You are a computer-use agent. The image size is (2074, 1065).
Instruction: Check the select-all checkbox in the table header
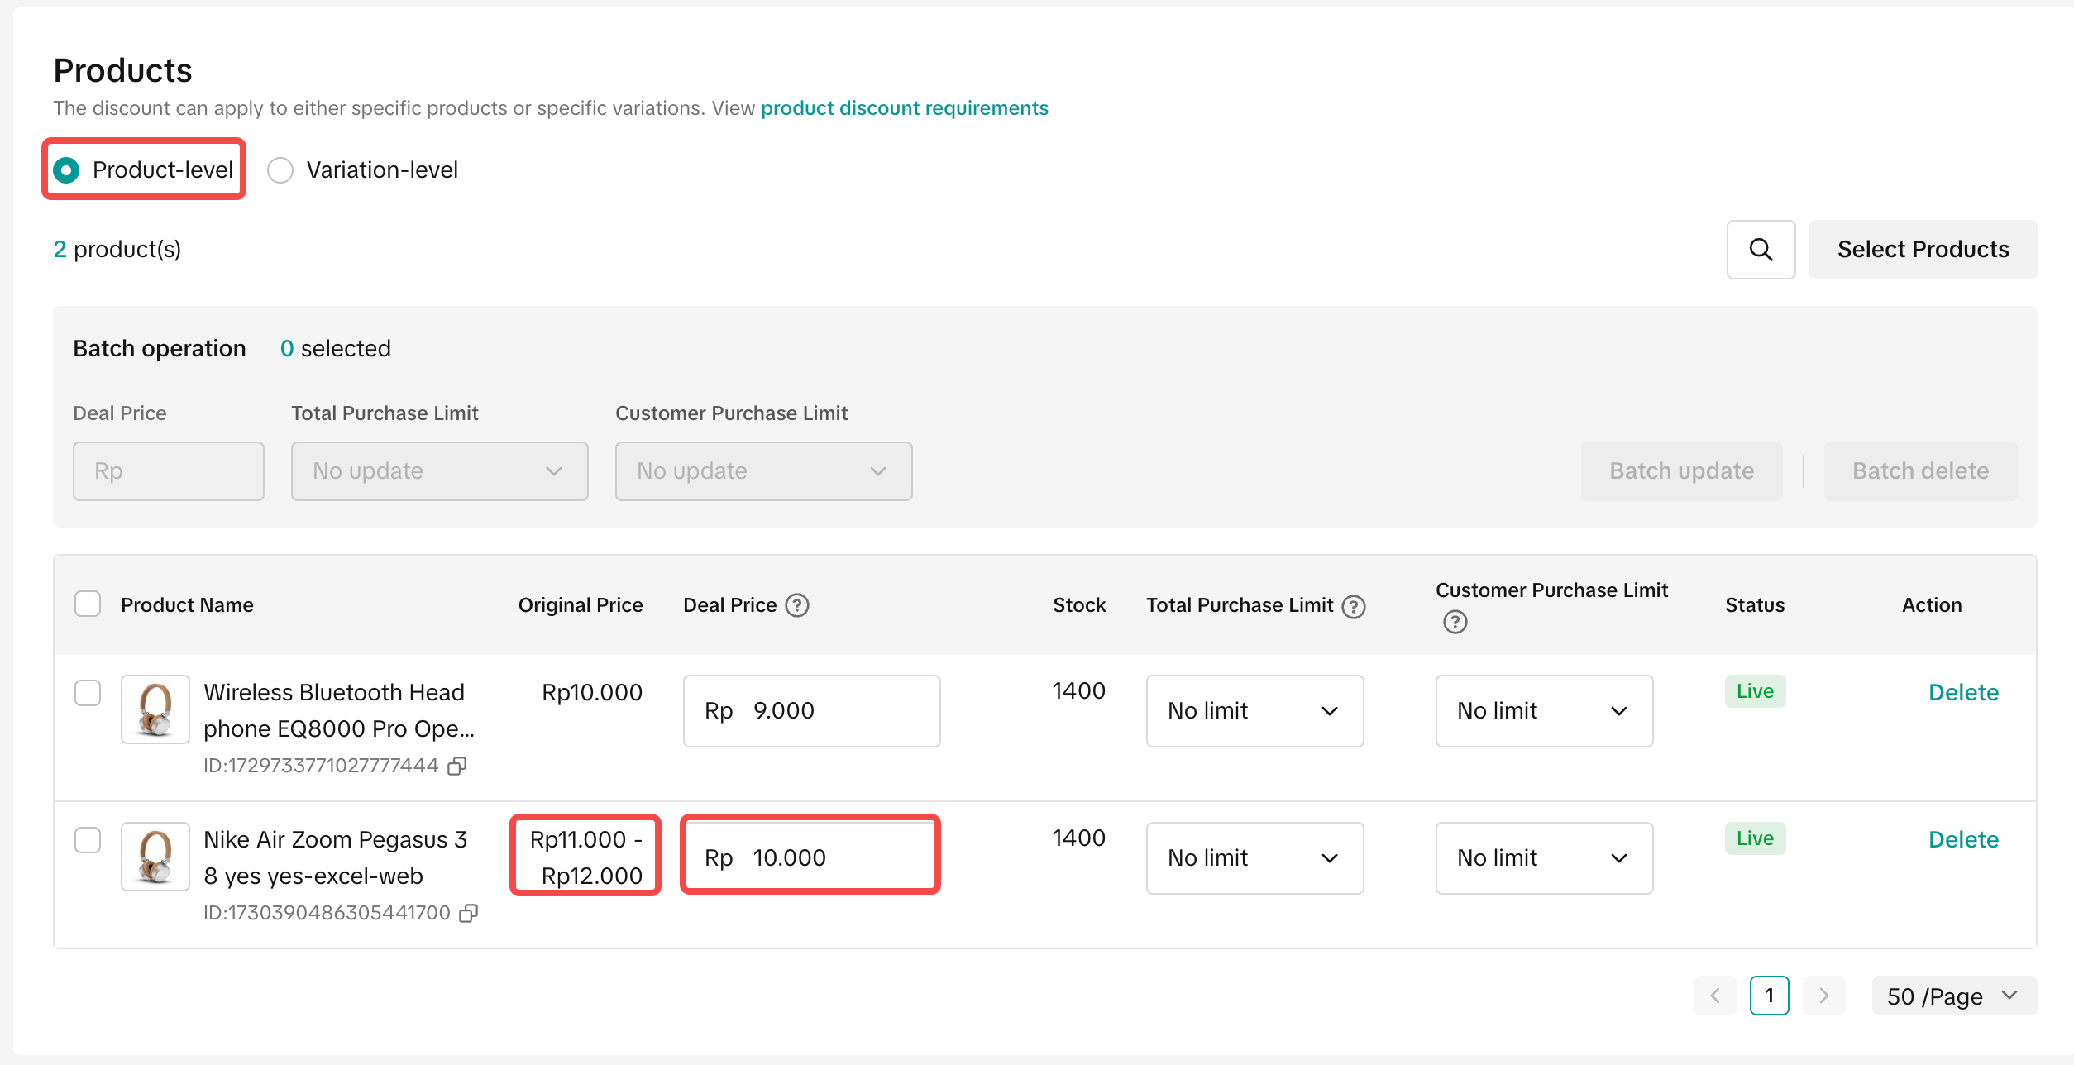88,604
